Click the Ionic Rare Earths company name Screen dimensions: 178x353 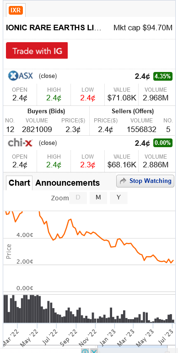pyautogui.click(x=54, y=28)
